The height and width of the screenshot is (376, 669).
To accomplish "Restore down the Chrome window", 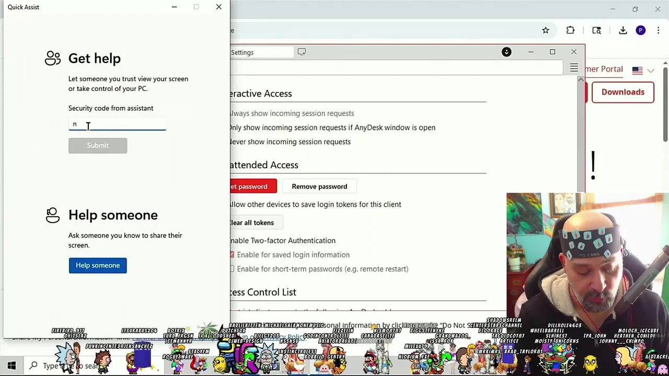I will (635, 9).
